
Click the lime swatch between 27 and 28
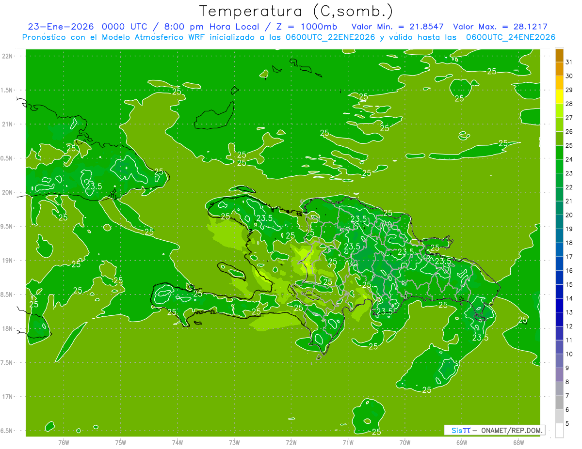click(x=559, y=111)
